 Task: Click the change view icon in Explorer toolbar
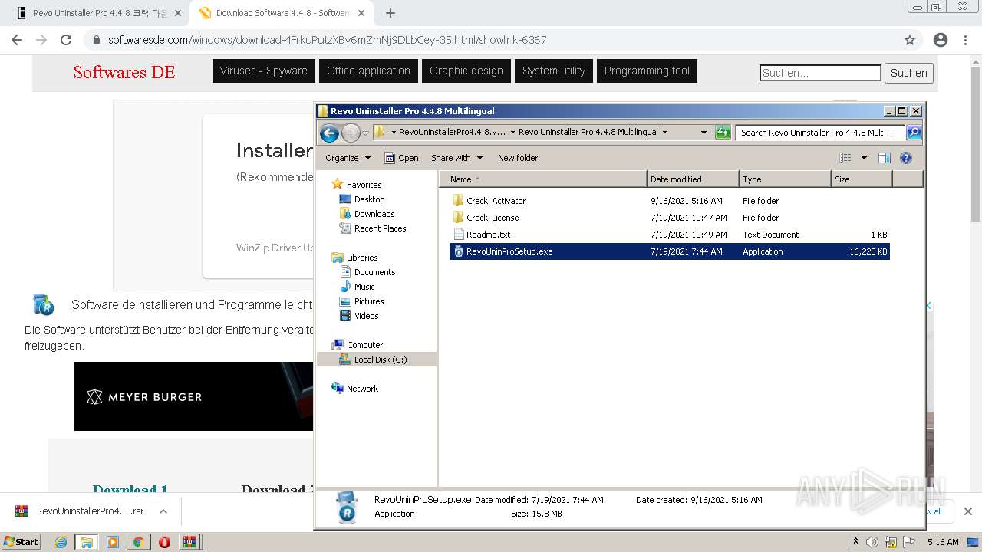pyautogui.click(x=845, y=158)
